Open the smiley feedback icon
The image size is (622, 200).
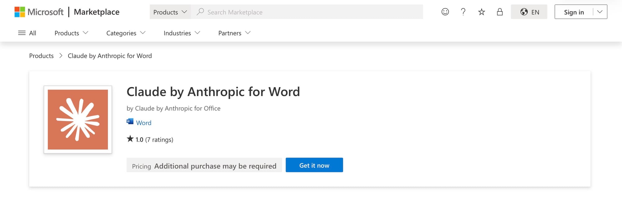[445, 12]
